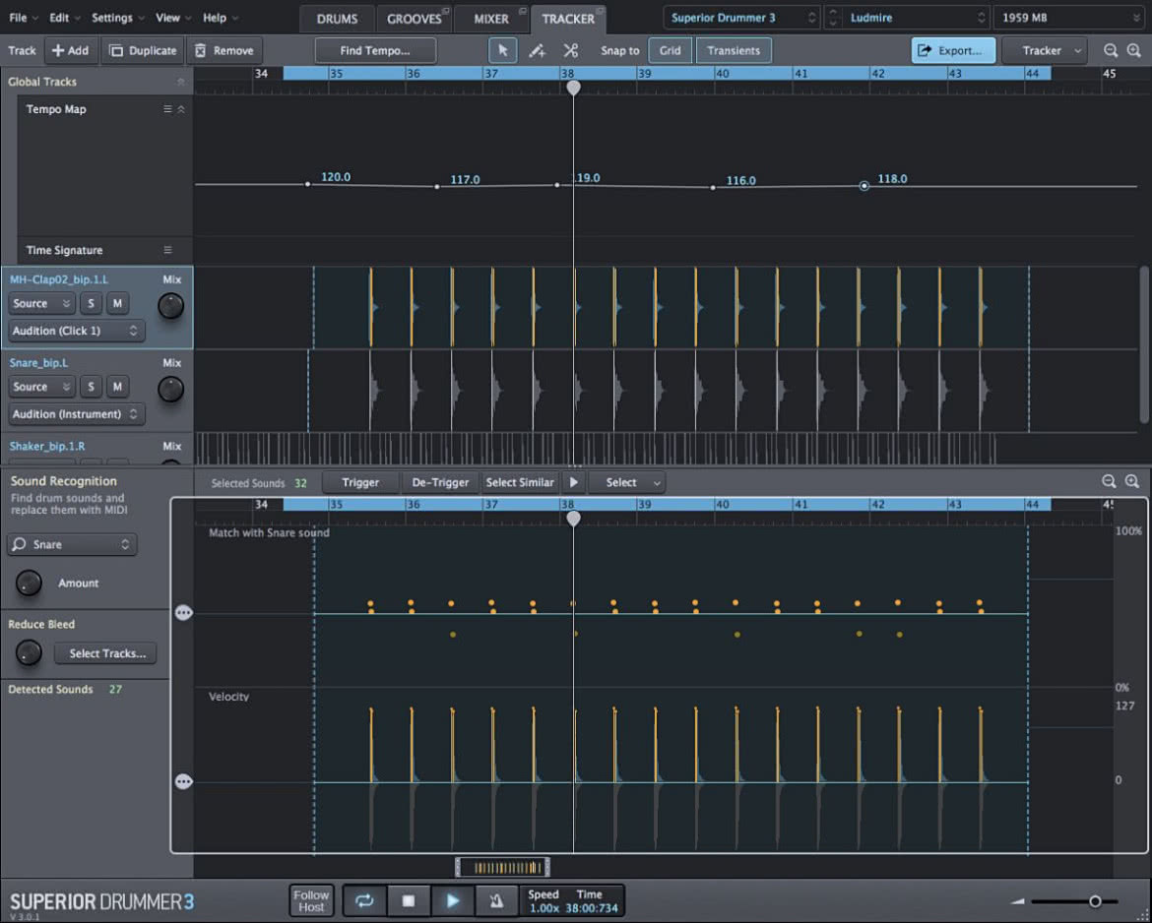This screenshot has height=923, width=1152.
Task: Select the pencil add-hit tool
Action: [537, 50]
